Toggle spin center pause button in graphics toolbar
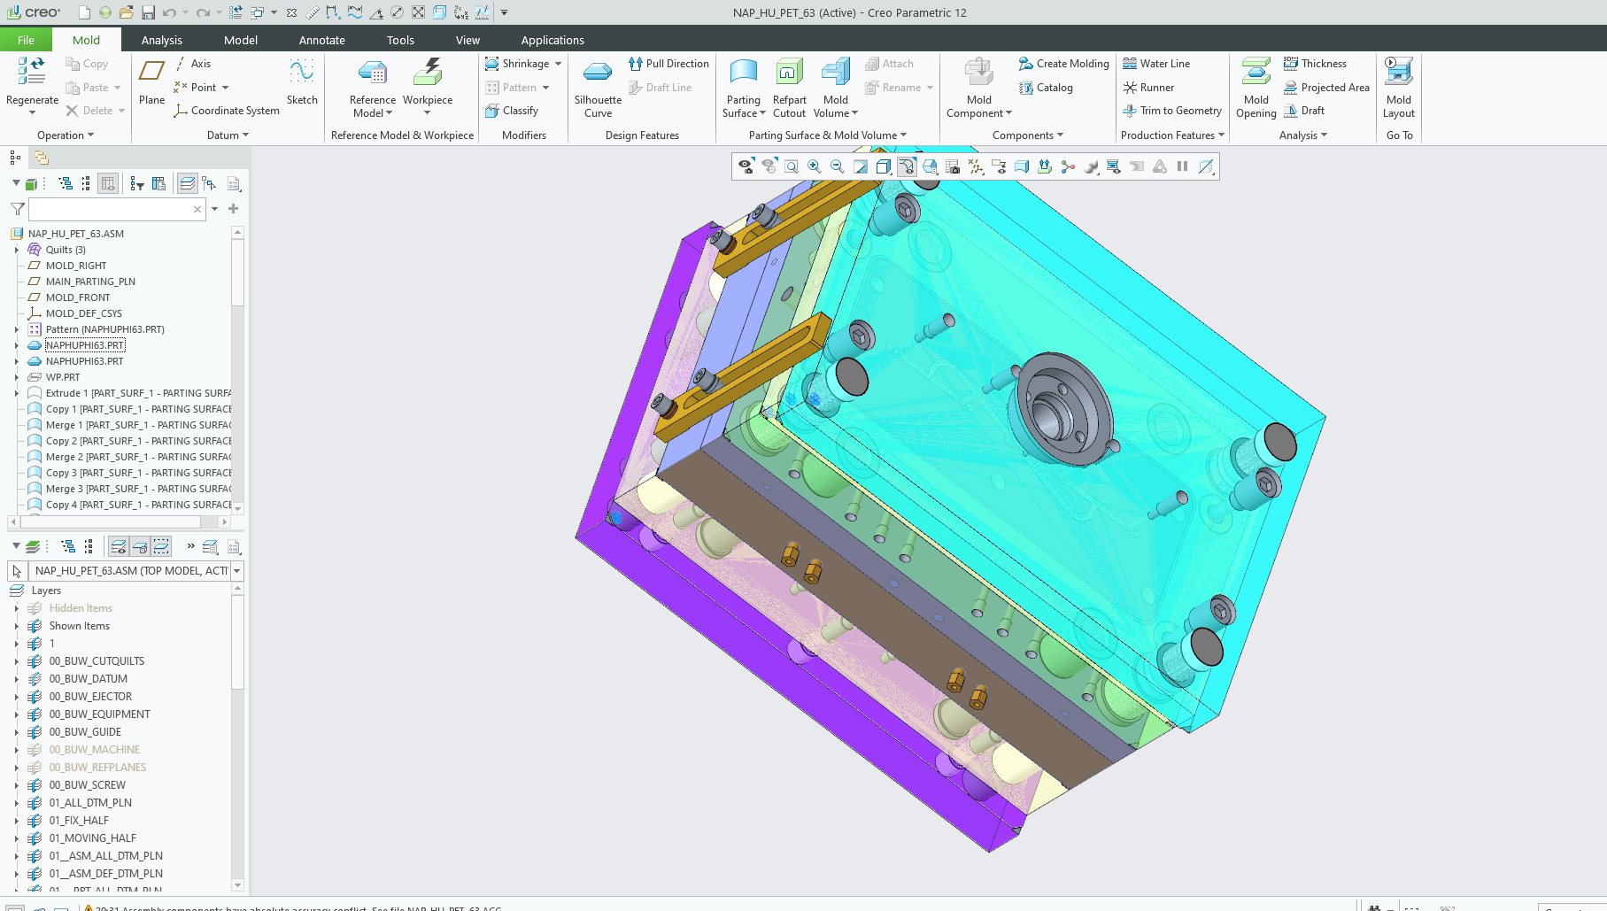The image size is (1607, 911). pos(1182,166)
